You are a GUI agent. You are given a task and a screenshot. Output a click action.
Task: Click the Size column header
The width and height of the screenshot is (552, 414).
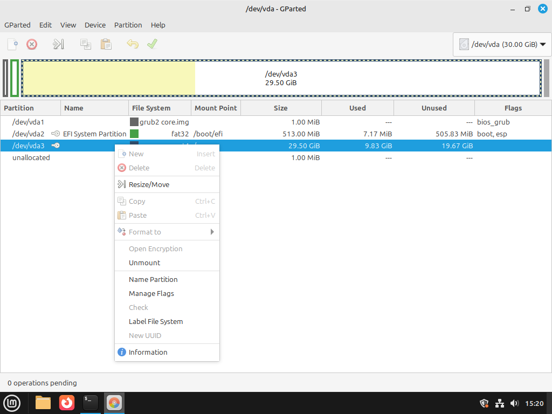(x=280, y=108)
